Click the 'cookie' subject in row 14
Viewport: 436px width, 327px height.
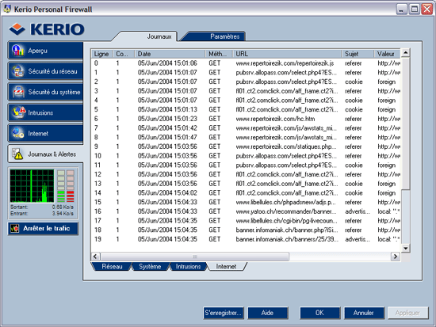(x=354, y=193)
